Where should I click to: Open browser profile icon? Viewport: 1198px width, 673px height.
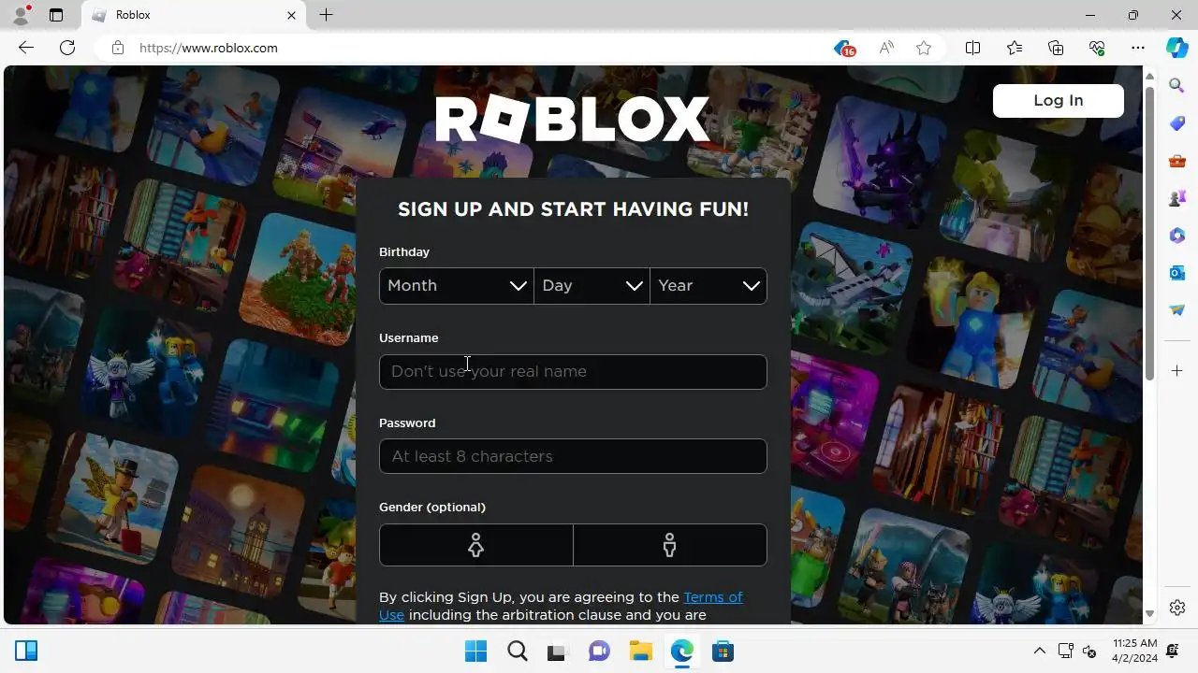[x=20, y=15]
